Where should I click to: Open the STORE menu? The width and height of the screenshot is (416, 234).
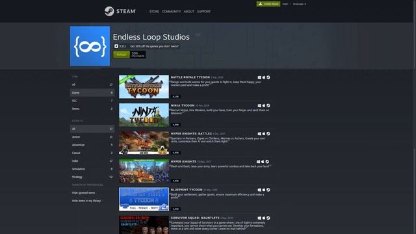click(x=154, y=12)
